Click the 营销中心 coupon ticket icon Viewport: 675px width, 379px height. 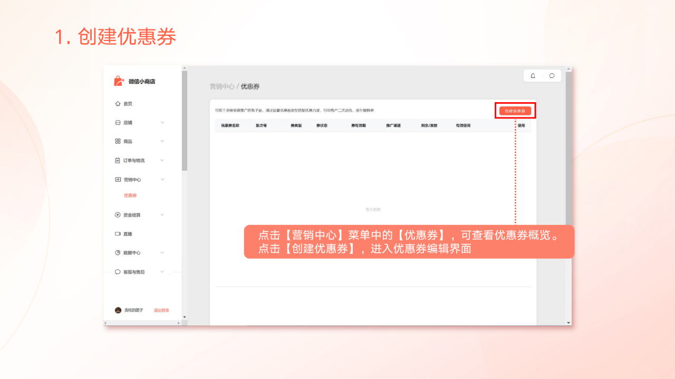[x=118, y=179]
